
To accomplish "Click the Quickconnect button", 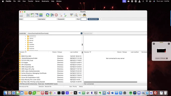I will click(93, 19).
